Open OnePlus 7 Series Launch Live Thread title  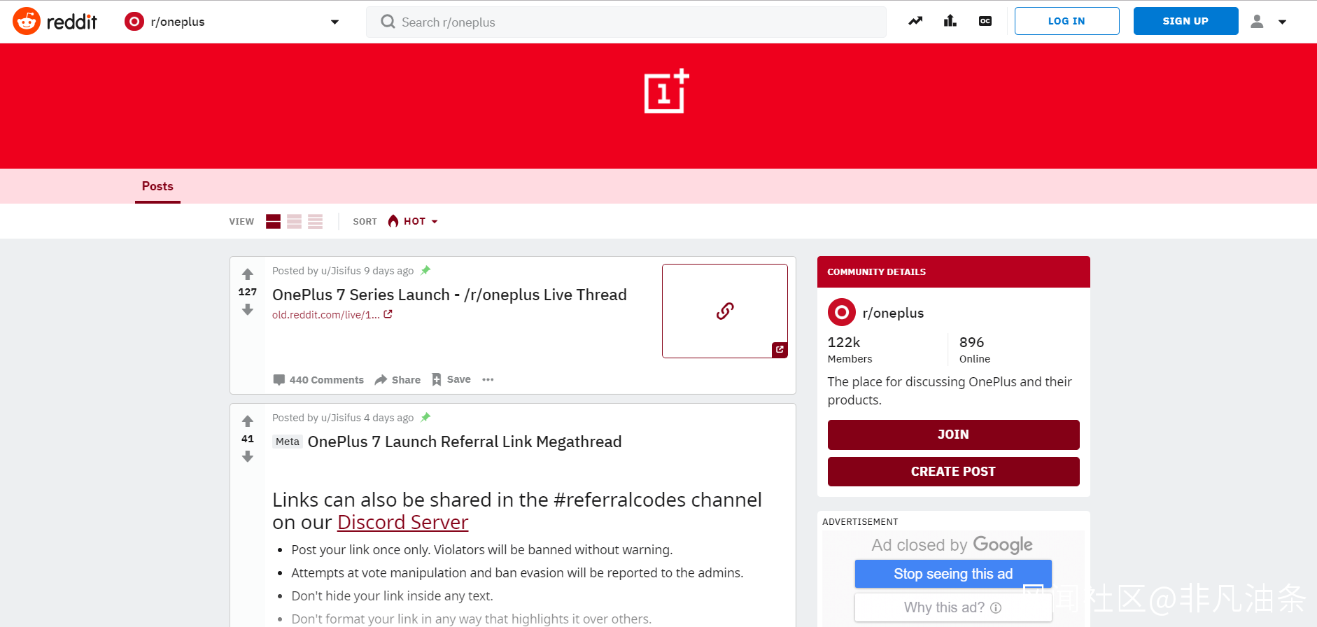point(449,295)
